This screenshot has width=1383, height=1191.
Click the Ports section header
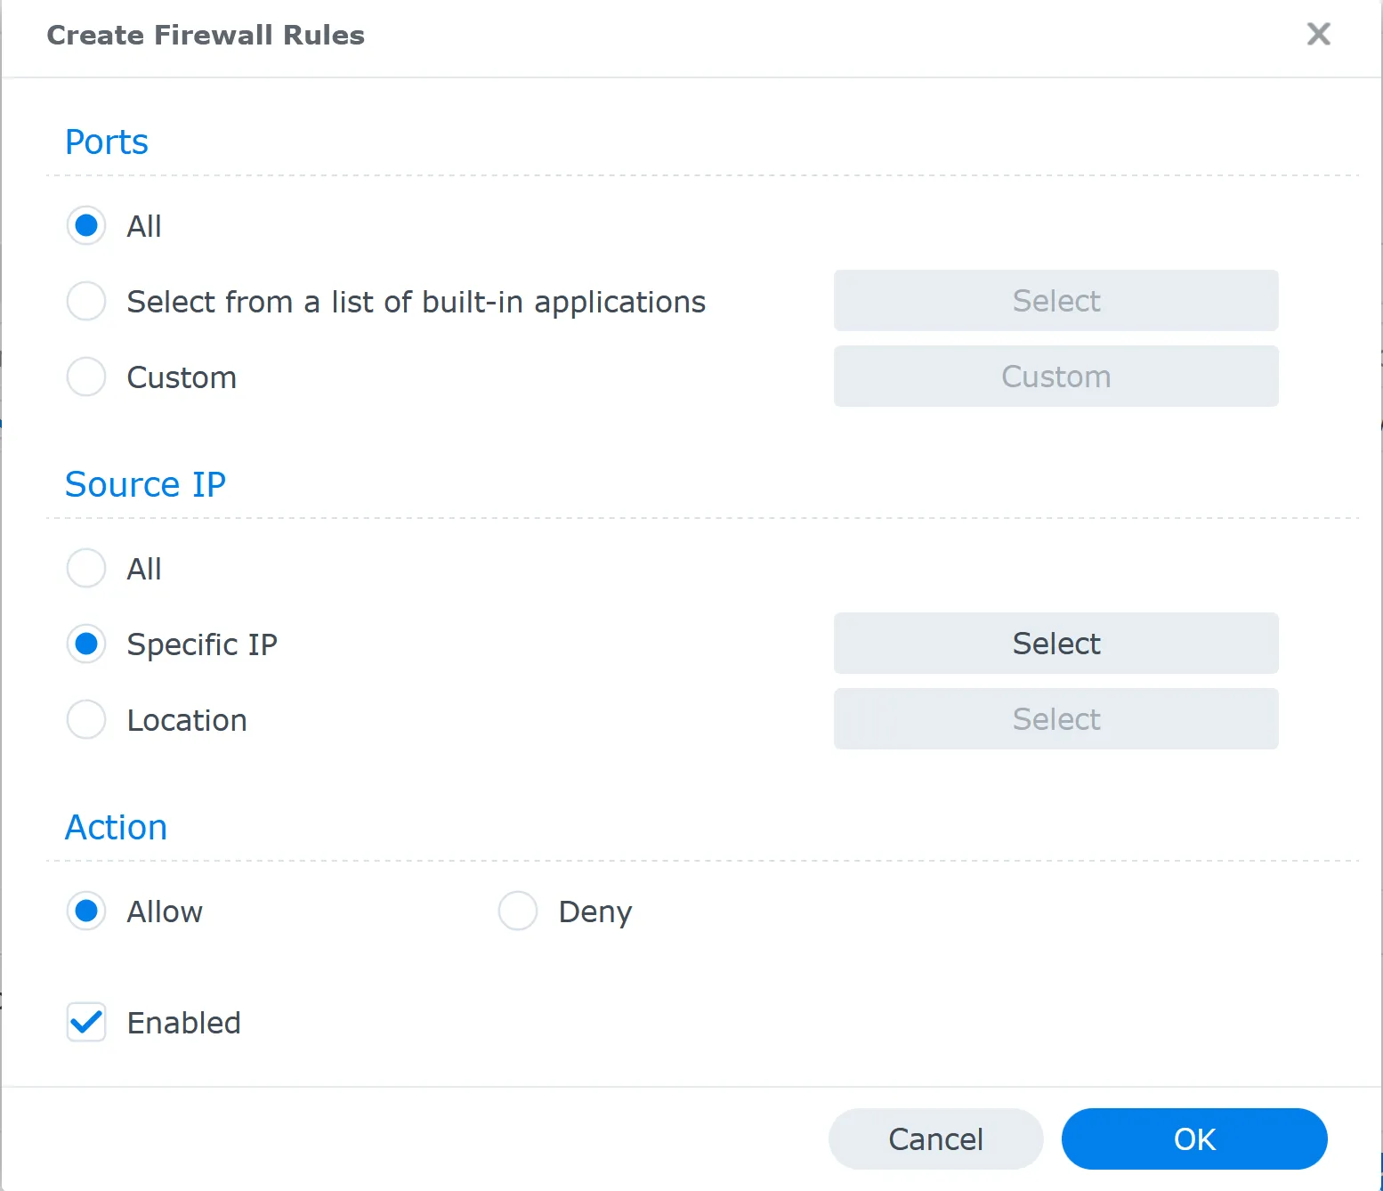point(106,141)
